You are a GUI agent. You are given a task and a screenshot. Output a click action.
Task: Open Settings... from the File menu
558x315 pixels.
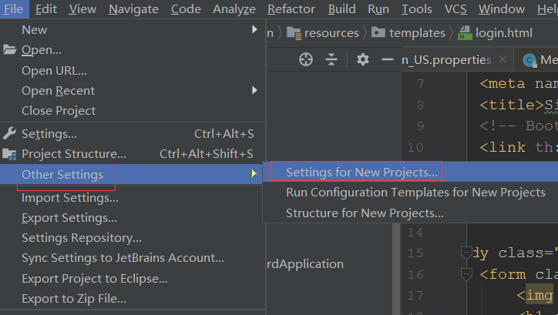click(x=133, y=134)
